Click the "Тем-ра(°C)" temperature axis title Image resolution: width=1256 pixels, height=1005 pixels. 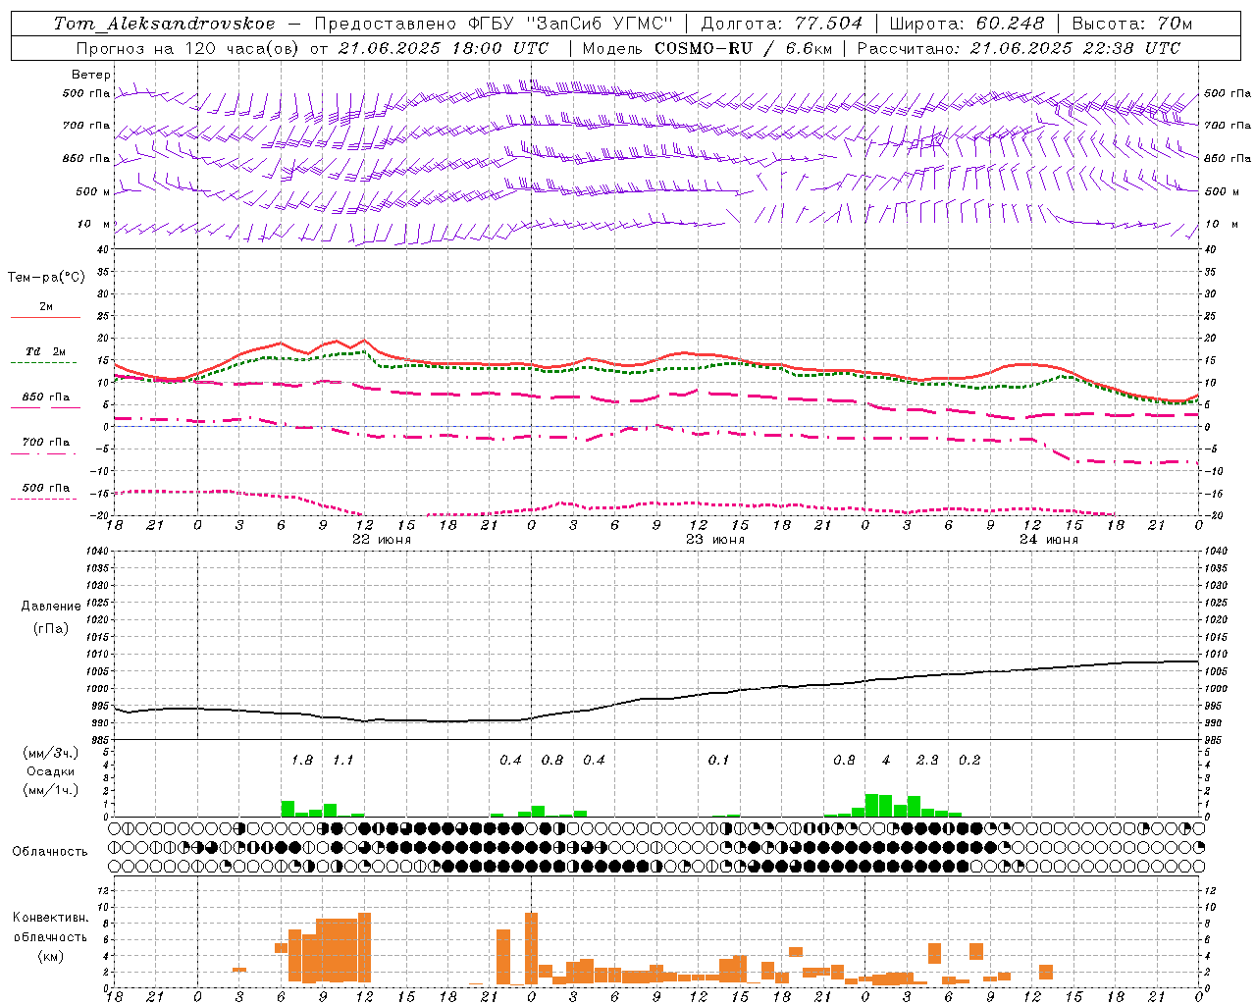pyautogui.click(x=46, y=278)
